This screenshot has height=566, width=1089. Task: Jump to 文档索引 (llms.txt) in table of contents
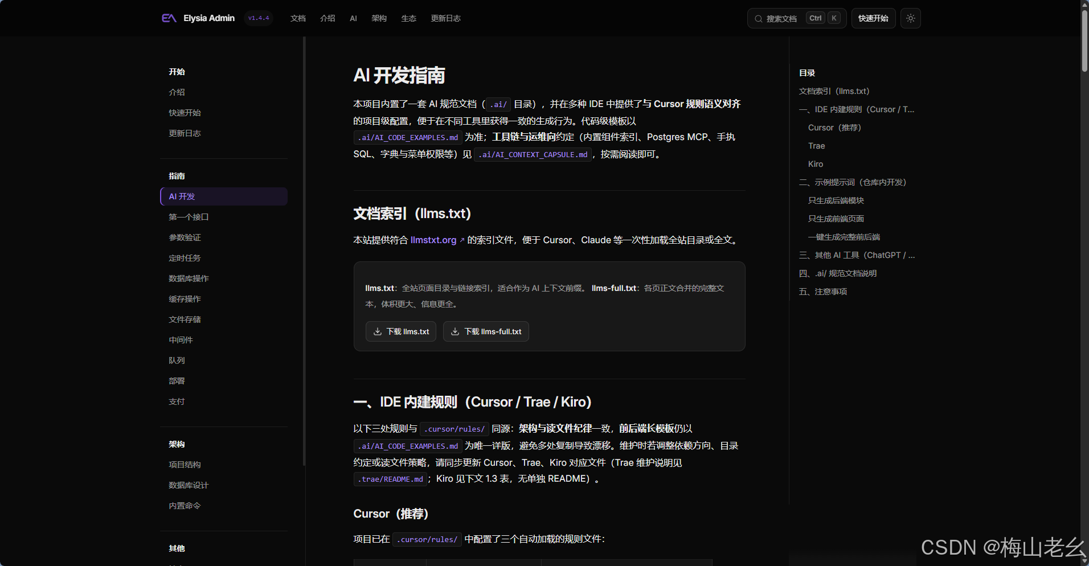pos(834,91)
